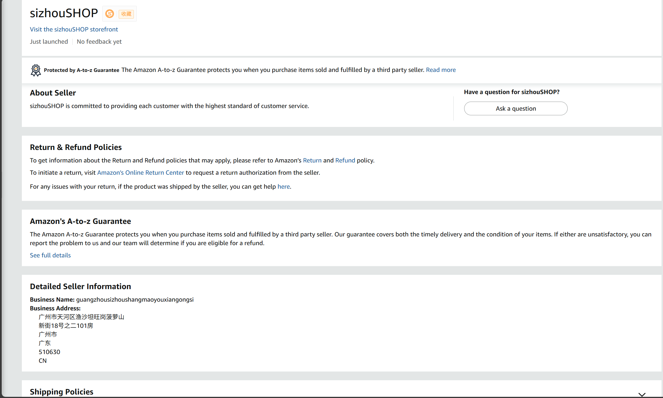Click the sizhouSHOP seller name title
The image size is (663, 398).
(x=64, y=13)
